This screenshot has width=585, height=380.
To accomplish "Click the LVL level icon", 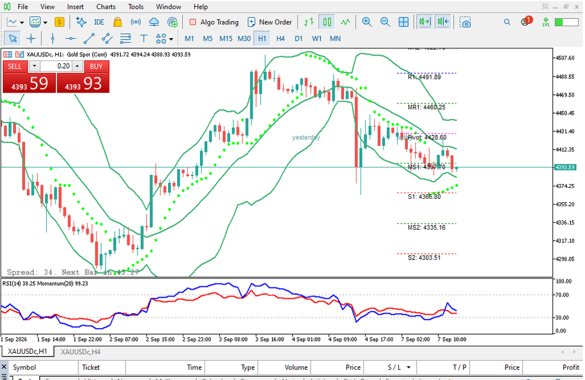I will 546,22.
